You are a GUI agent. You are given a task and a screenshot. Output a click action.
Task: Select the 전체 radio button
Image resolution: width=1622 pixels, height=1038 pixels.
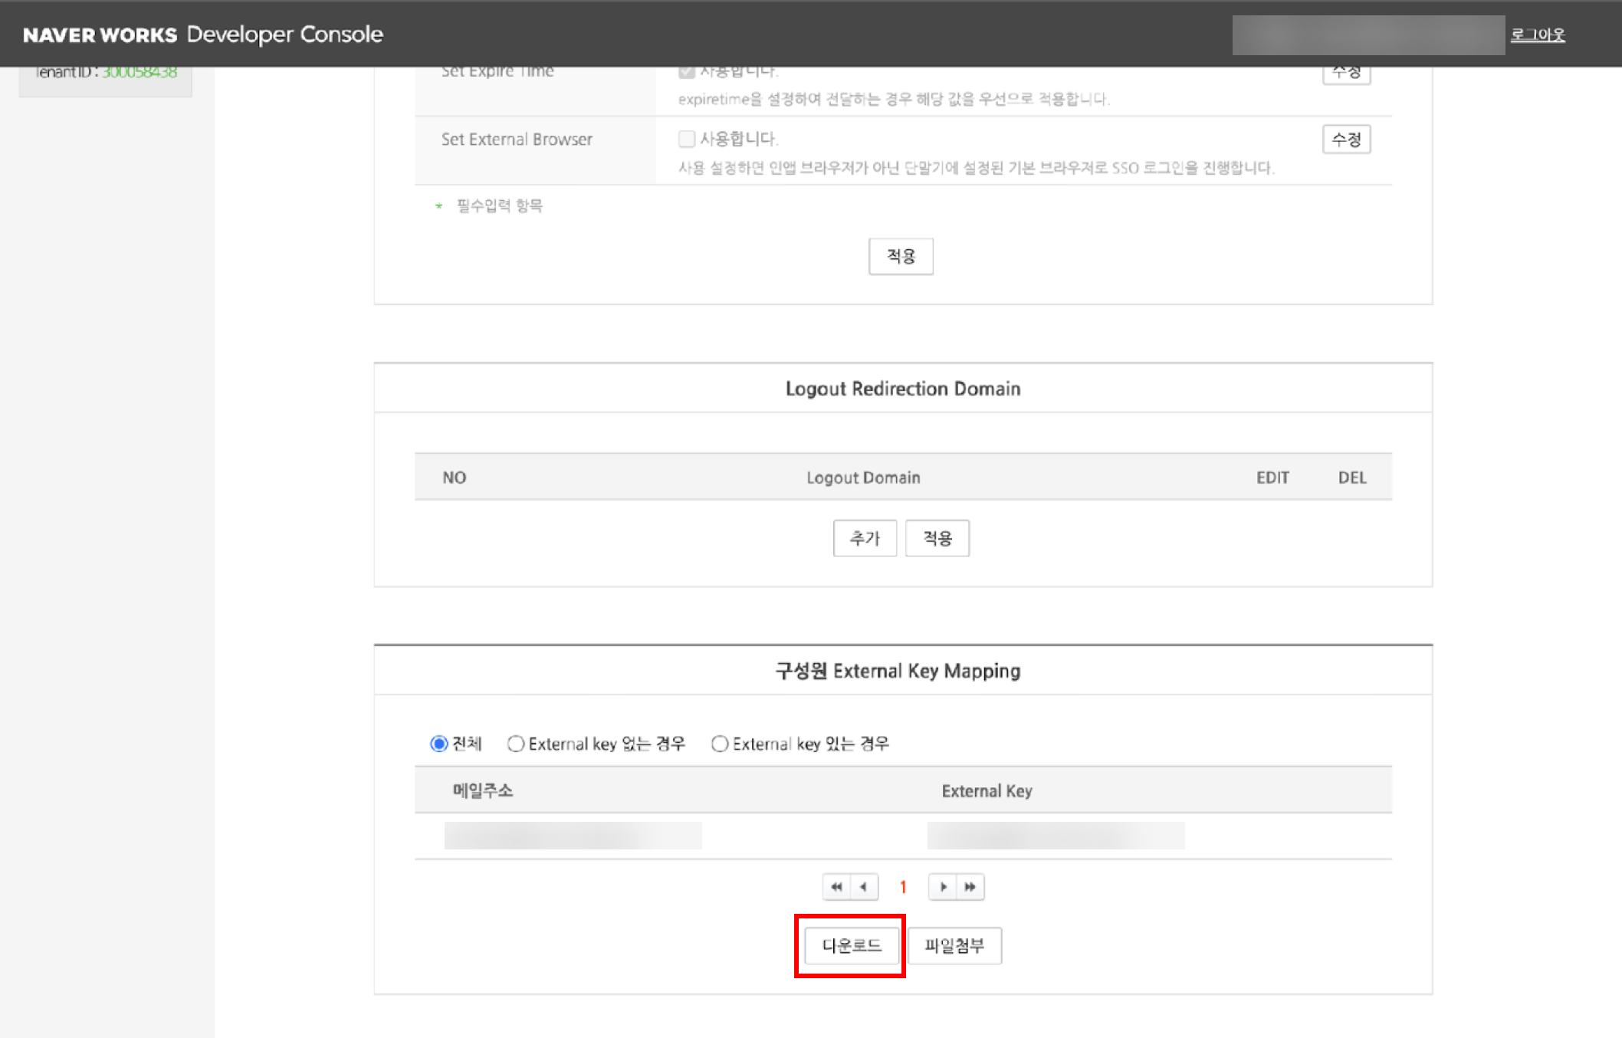click(438, 744)
